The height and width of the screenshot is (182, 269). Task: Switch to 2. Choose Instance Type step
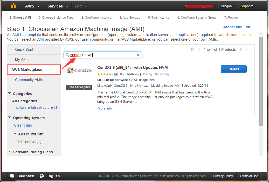click(56, 17)
